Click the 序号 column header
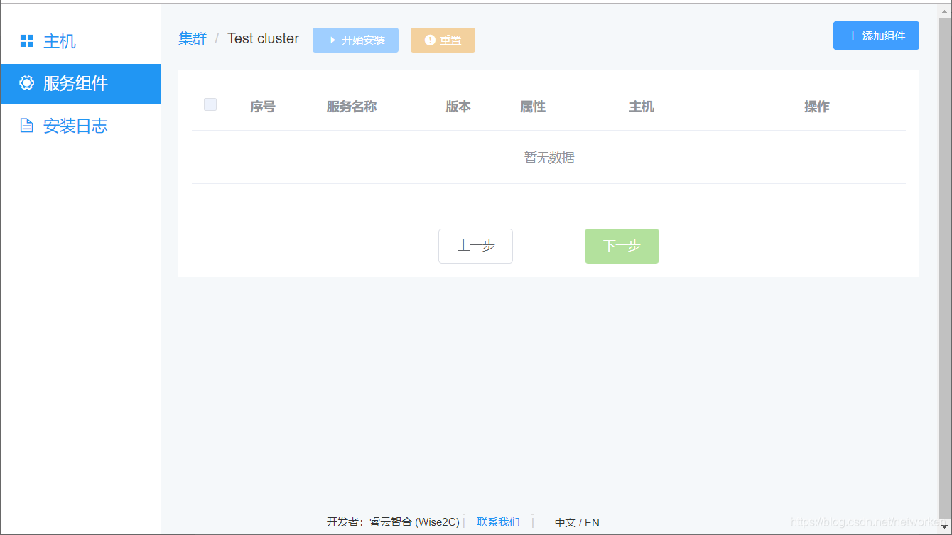This screenshot has height=535, width=952. pyautogui.click(x=263, y=107)
